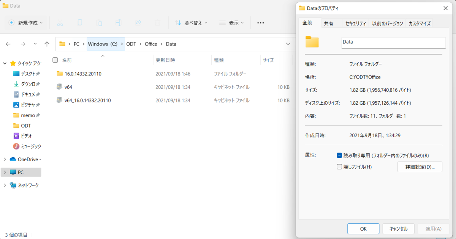
Task: Enable the hidden file (隠しファイル) checkbox
Action: [339, 167]
